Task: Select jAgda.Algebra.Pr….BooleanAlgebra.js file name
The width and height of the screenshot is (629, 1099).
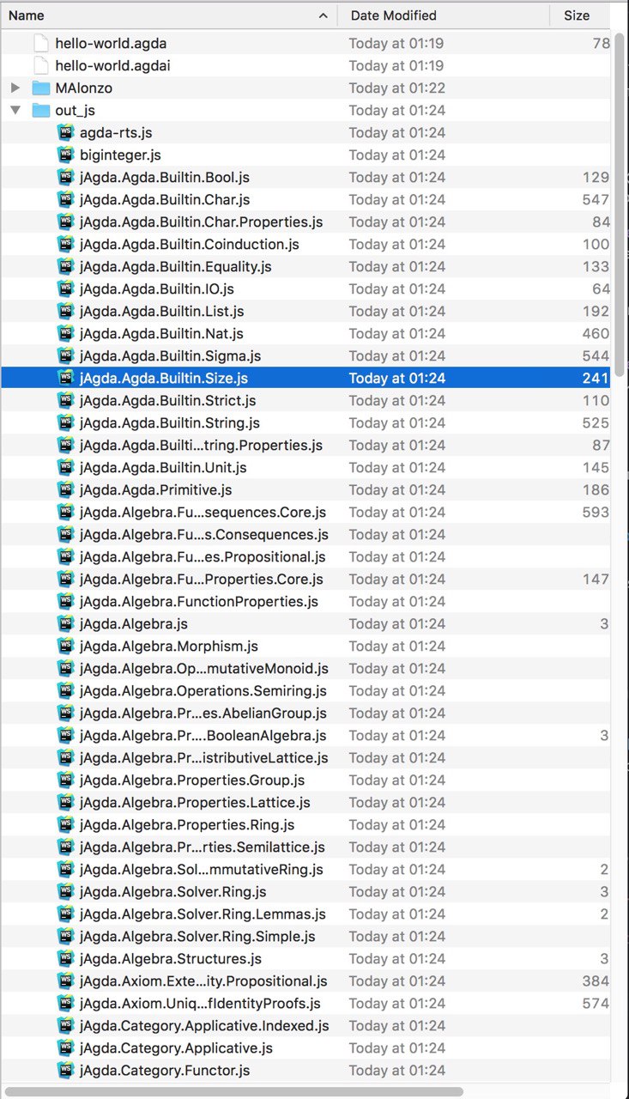Action: (x=203, y=735)
